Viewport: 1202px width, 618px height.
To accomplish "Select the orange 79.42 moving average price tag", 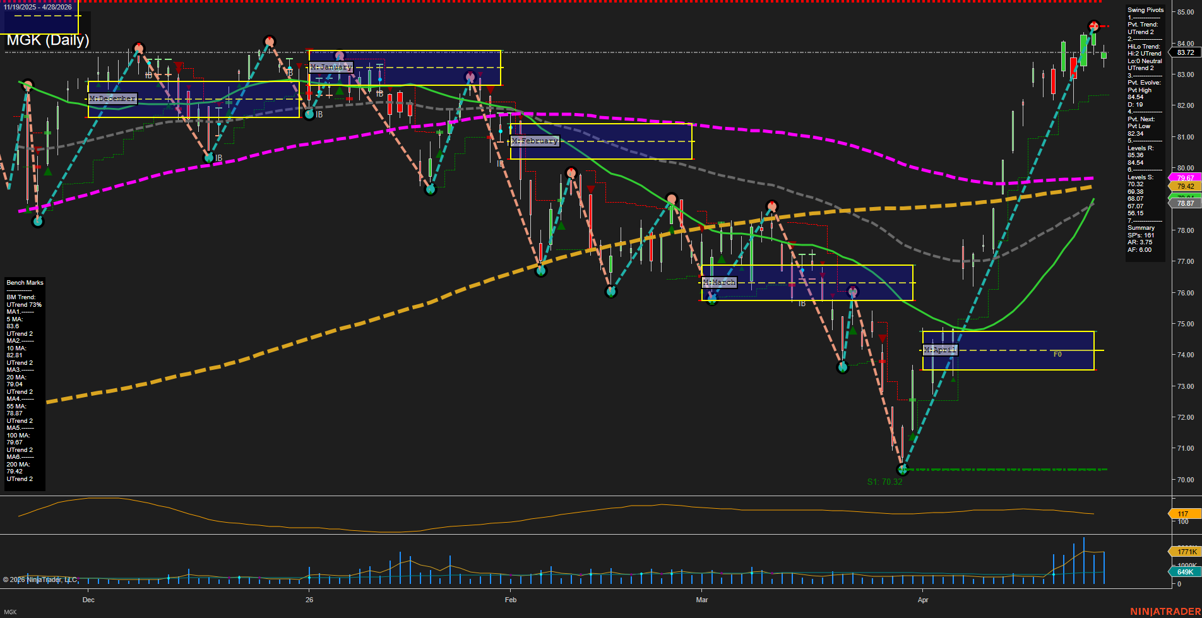I will pyautogui.click(x=1185, y=187).
